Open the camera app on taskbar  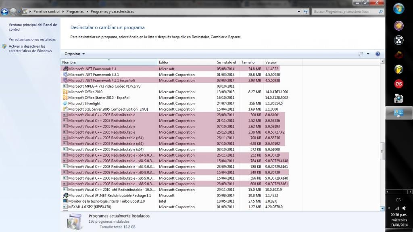[399, 98]
